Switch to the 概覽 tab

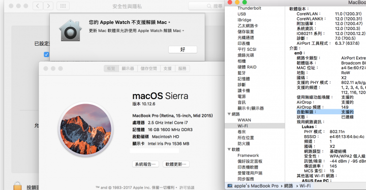pos(111,69)
